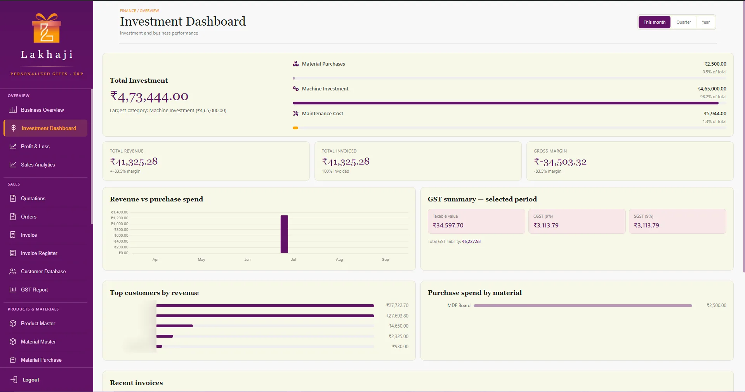745x392 pixels.
Task: Click the MDF Board spend bar
Action: point(583,305)
